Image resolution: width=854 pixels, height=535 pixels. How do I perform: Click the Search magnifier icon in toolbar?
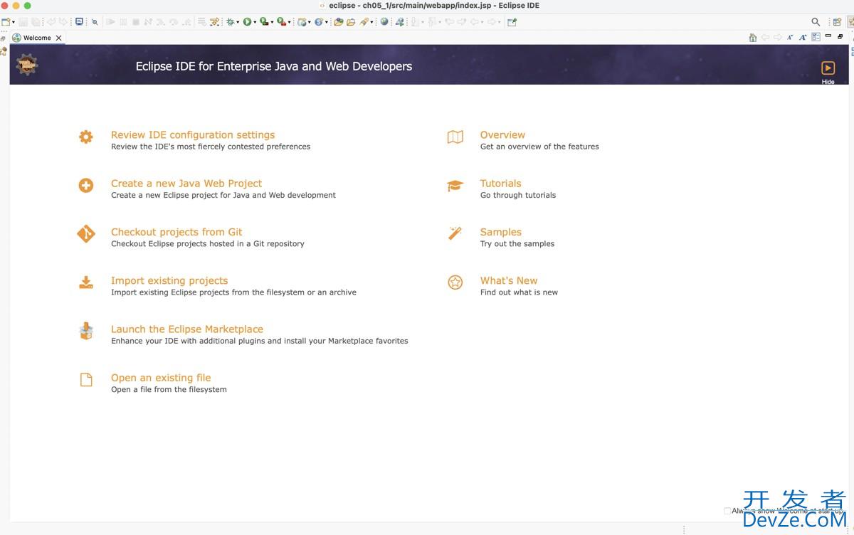(x=816, y=22)
